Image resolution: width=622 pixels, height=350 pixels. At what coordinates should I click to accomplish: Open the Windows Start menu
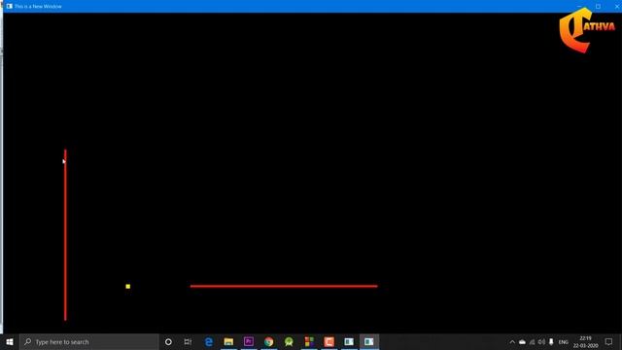point(10,341)
